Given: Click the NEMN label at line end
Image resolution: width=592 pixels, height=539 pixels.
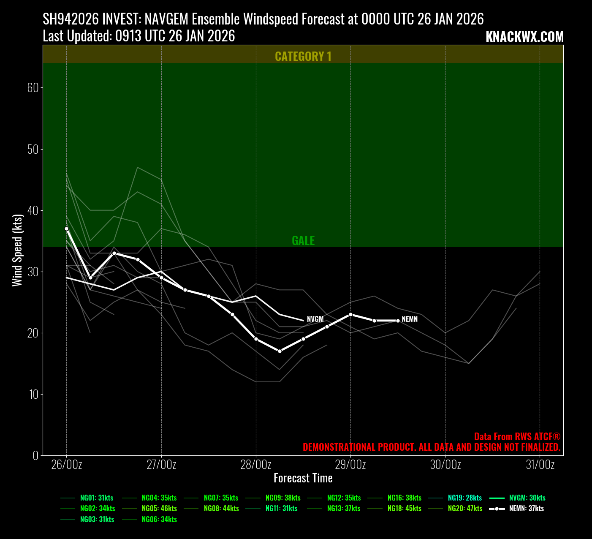Looking at the screenshot, I should [410, 319].
